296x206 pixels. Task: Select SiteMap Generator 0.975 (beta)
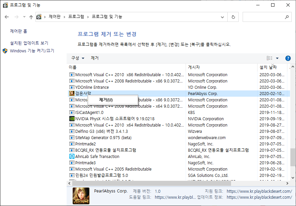179,137
